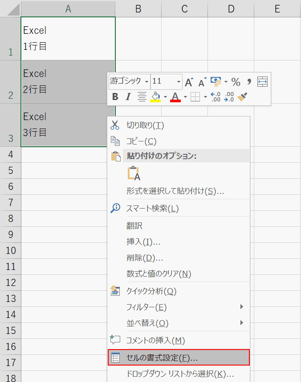Click the copy pages icon
Screen dimensions: 301x382
tap(115, 141)
